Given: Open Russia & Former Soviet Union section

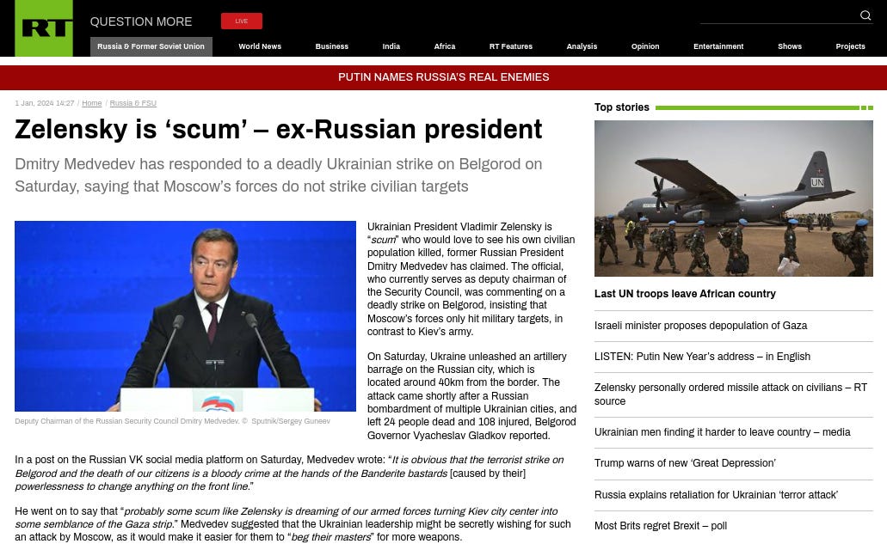Looking at the screenshot, I should coord(151,46).
